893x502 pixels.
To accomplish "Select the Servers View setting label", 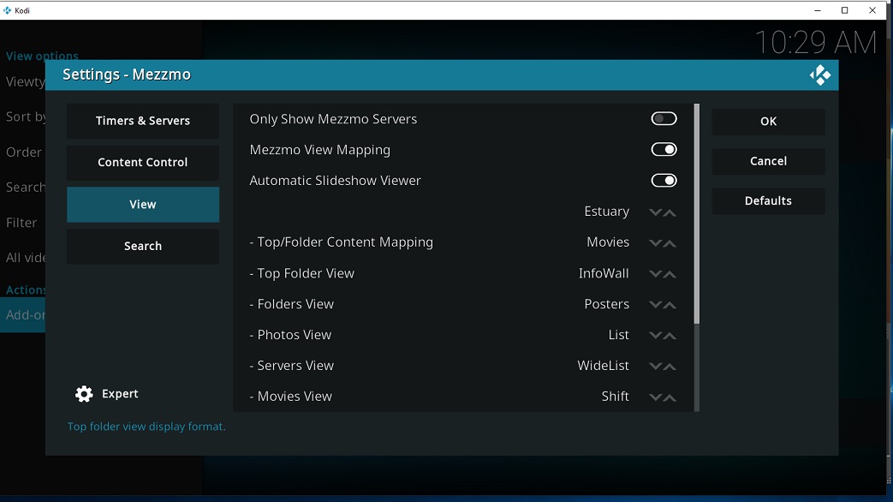I will point(292,365).
